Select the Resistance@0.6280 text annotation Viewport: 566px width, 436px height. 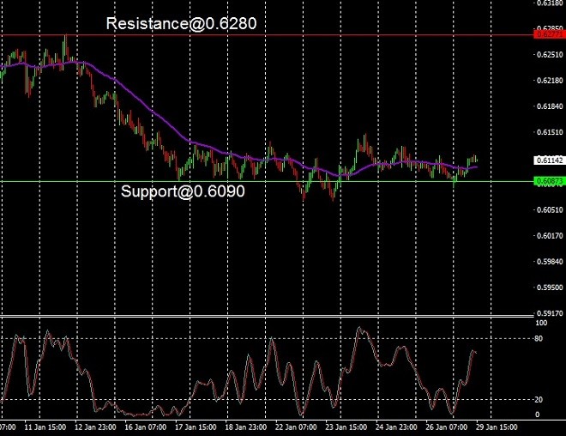click(181, 24)
